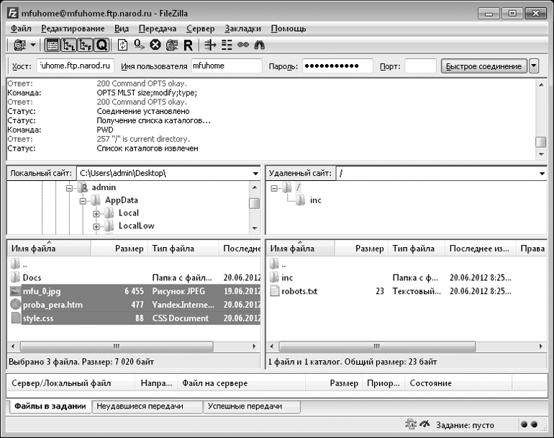Sort local files by Тип файла column
Image resolution: width=554 pixels, height=438 pixels.
(x=183, y=249)
